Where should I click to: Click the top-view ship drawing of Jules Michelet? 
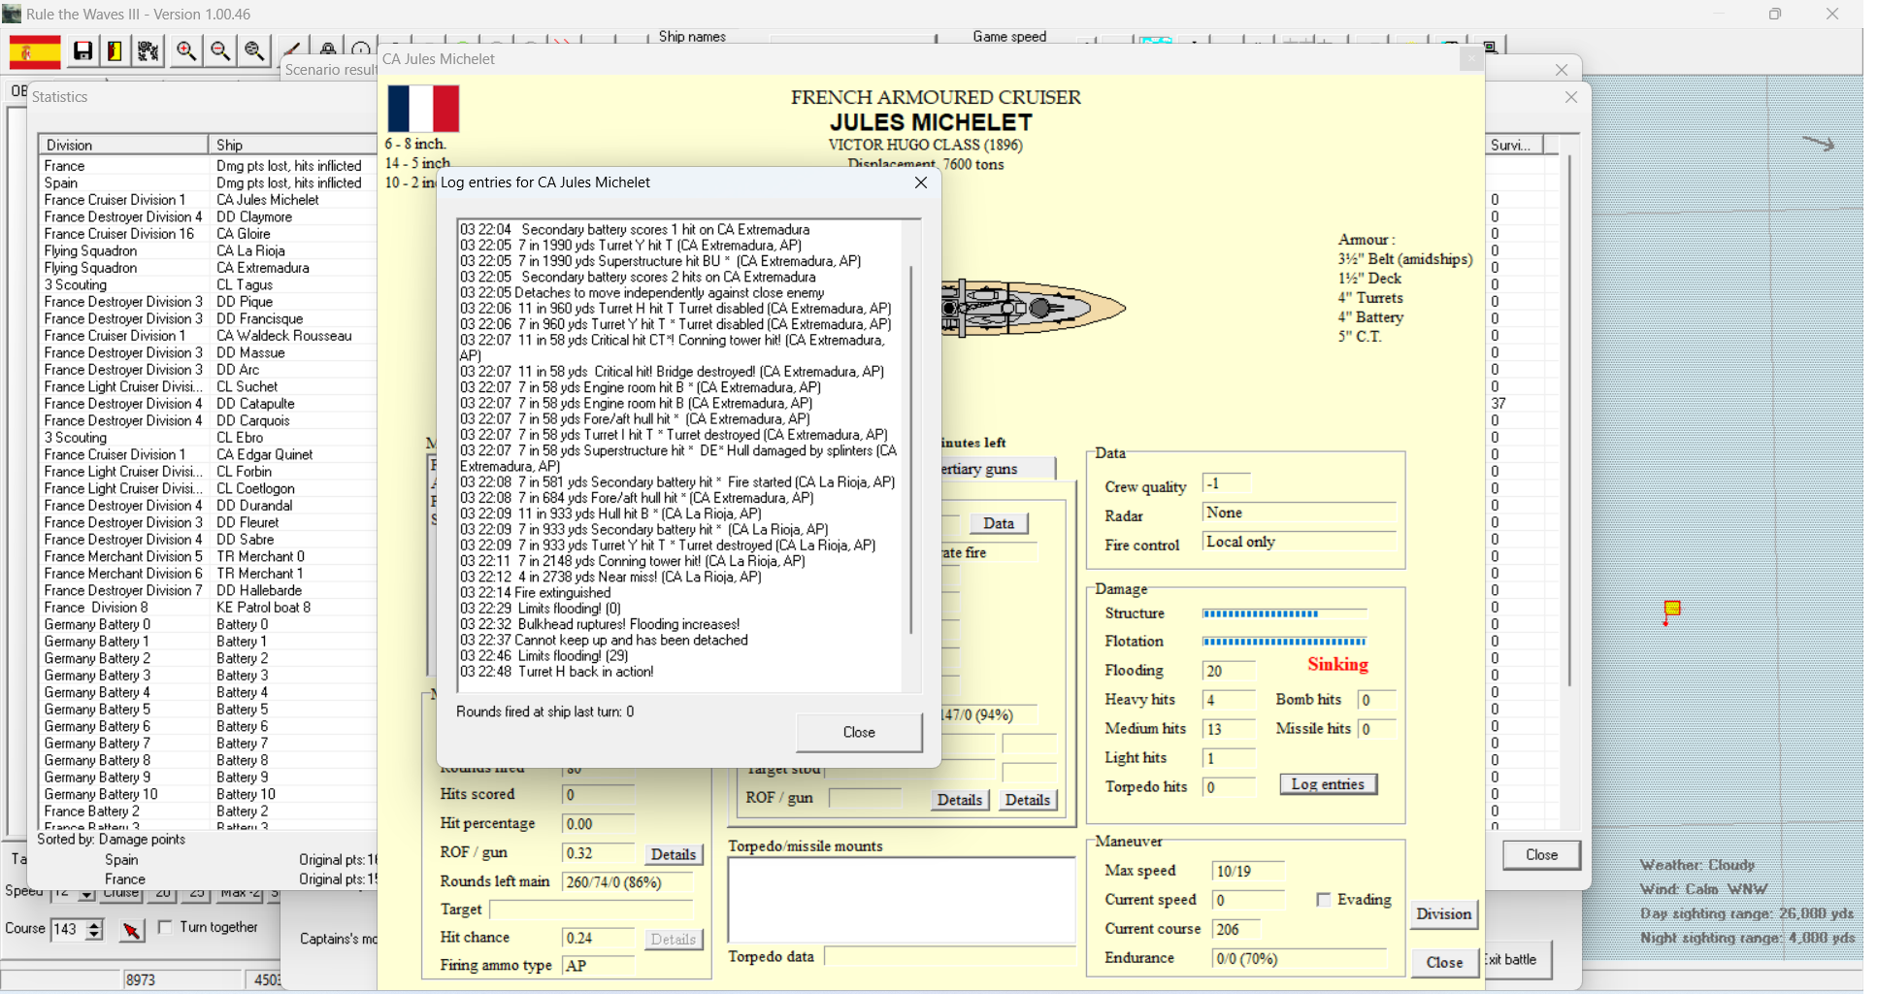coord(1033,309)
